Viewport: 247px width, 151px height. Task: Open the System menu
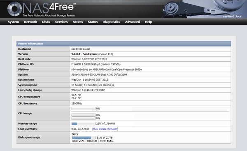pos(13,22)
